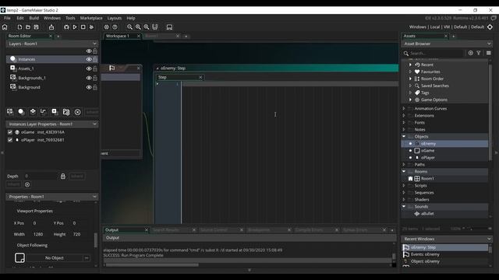Expand the Scripts folder
This screenshot has width=499, height=280.
[404, 185]
